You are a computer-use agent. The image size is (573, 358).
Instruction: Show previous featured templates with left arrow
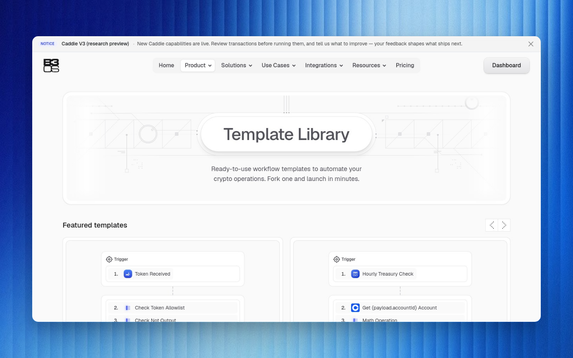pyautogui.click(x=492, y=225)
